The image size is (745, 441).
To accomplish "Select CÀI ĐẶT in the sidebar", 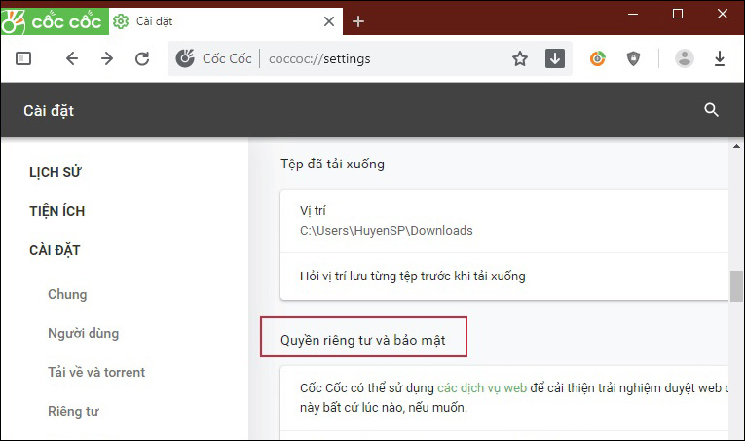I will pos(55,250).
